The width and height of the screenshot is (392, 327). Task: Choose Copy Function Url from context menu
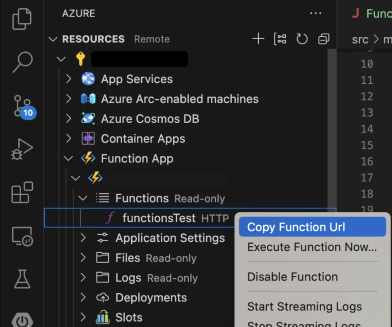[312, 227]
